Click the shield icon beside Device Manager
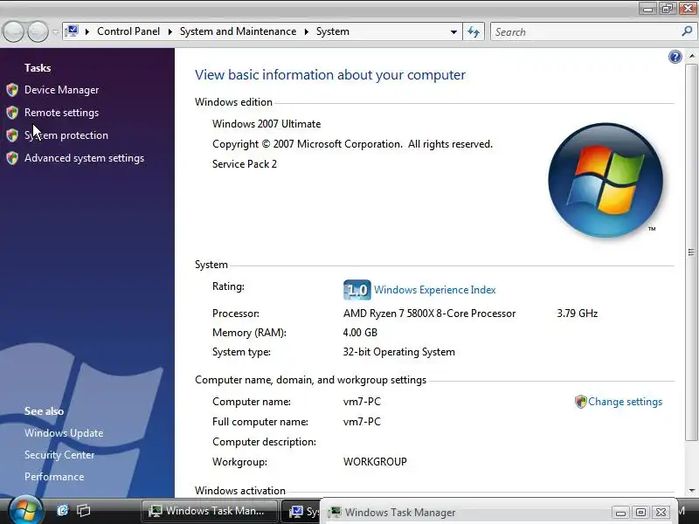Screen dimensions: 699x524 12,90
